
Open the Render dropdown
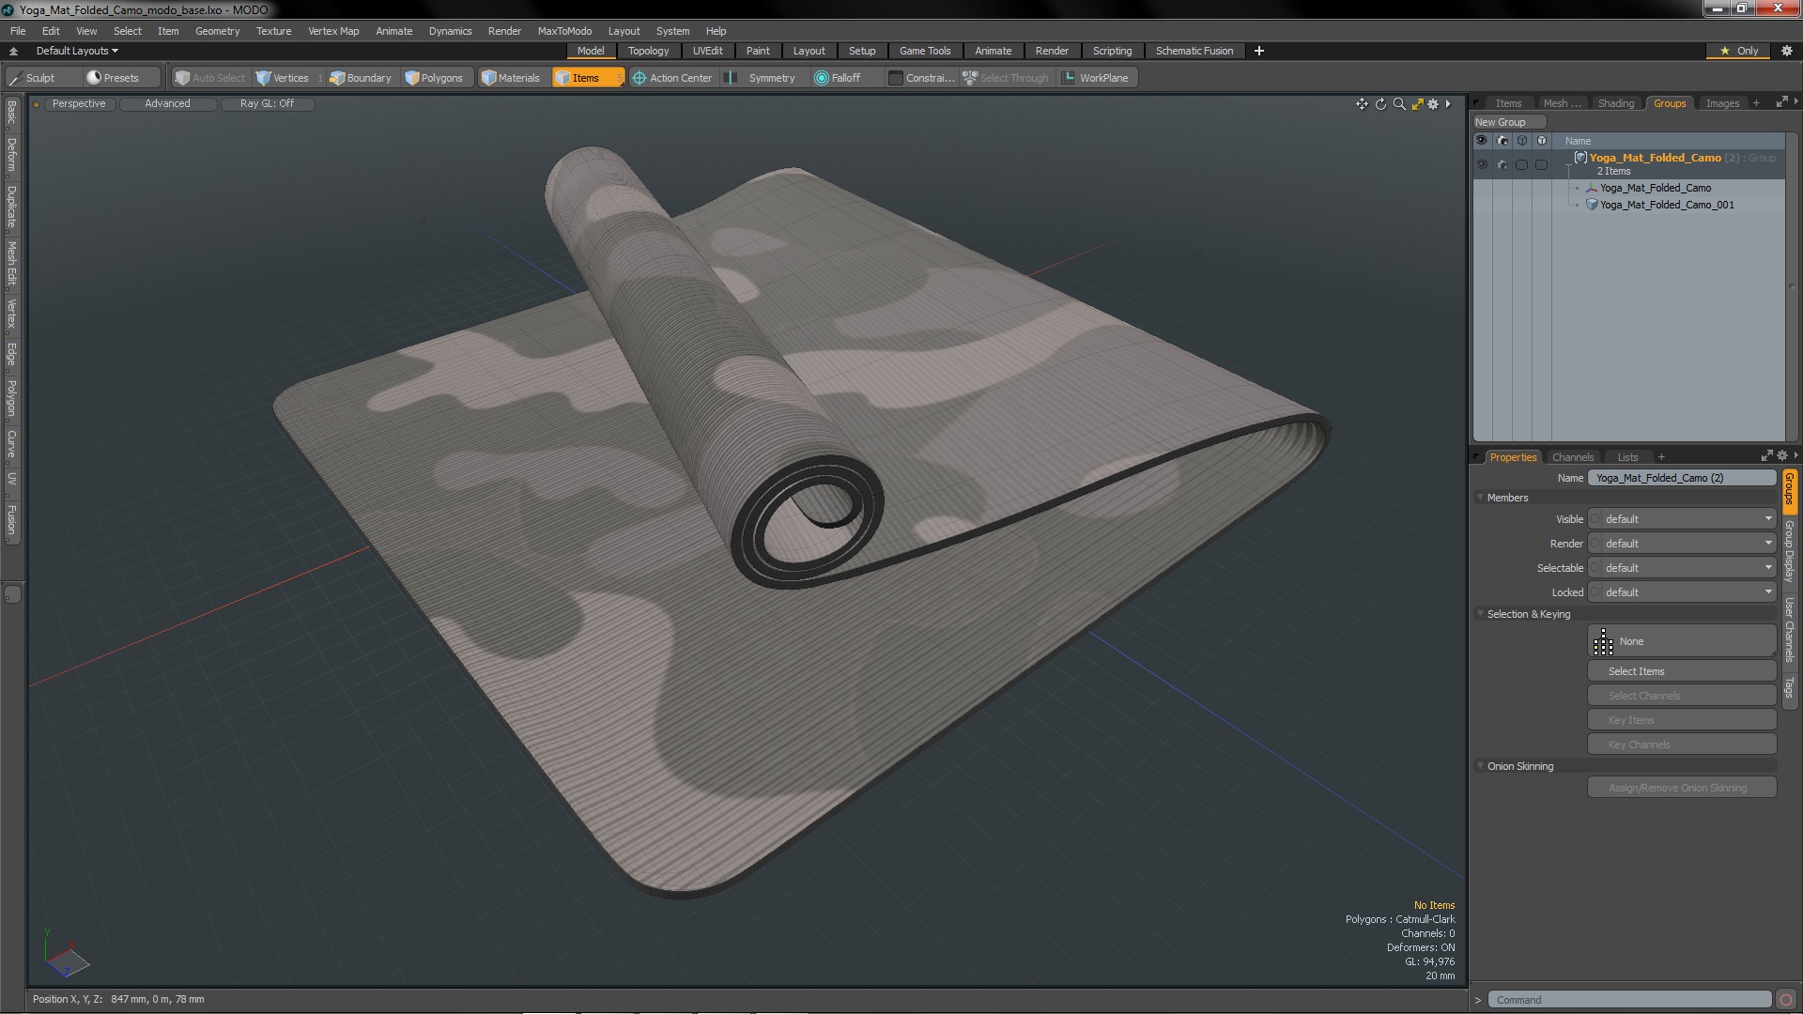pyautogui.click(x=1681, y=544)
